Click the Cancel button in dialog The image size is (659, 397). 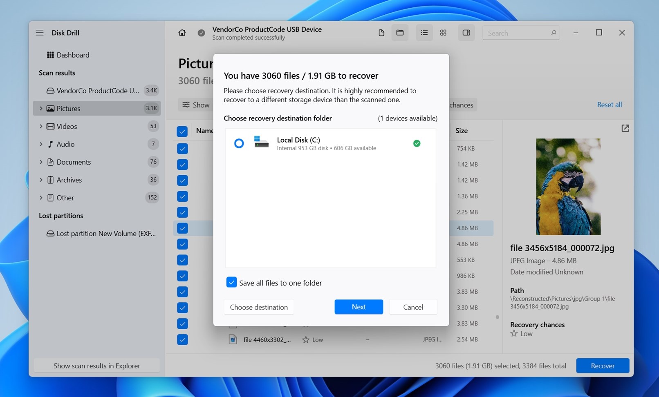point(413,307)
